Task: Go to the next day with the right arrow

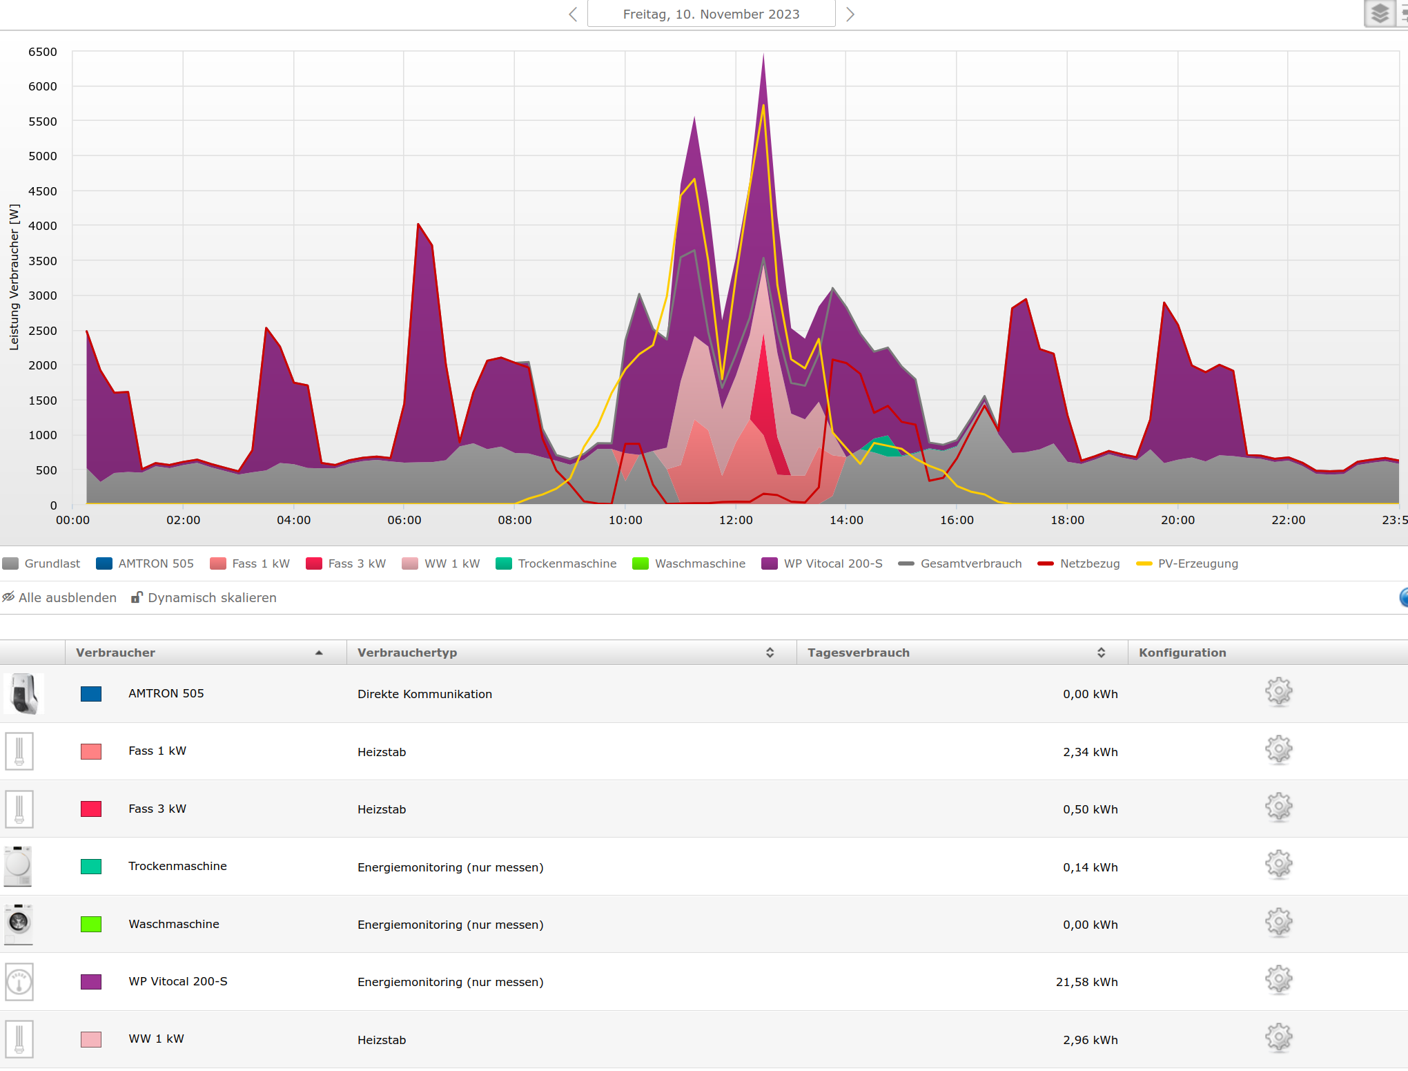Action: (850, 15)
